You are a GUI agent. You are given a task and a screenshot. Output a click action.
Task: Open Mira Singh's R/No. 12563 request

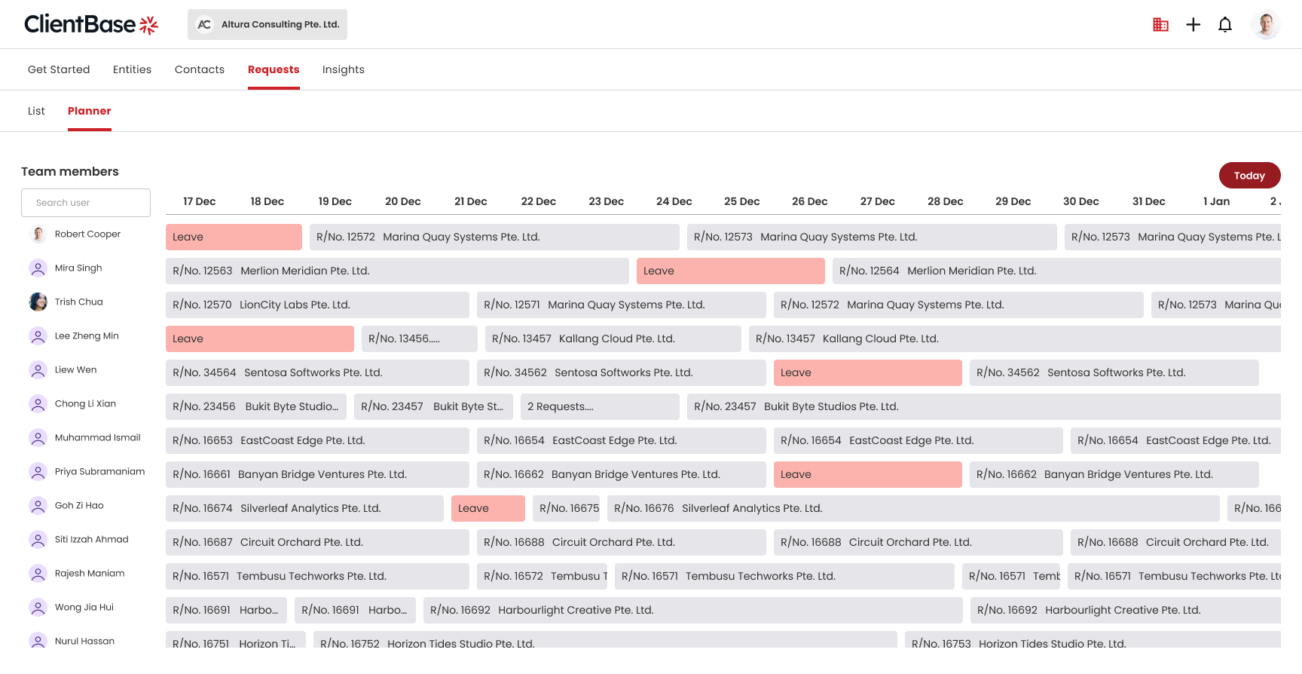(397, 271)
